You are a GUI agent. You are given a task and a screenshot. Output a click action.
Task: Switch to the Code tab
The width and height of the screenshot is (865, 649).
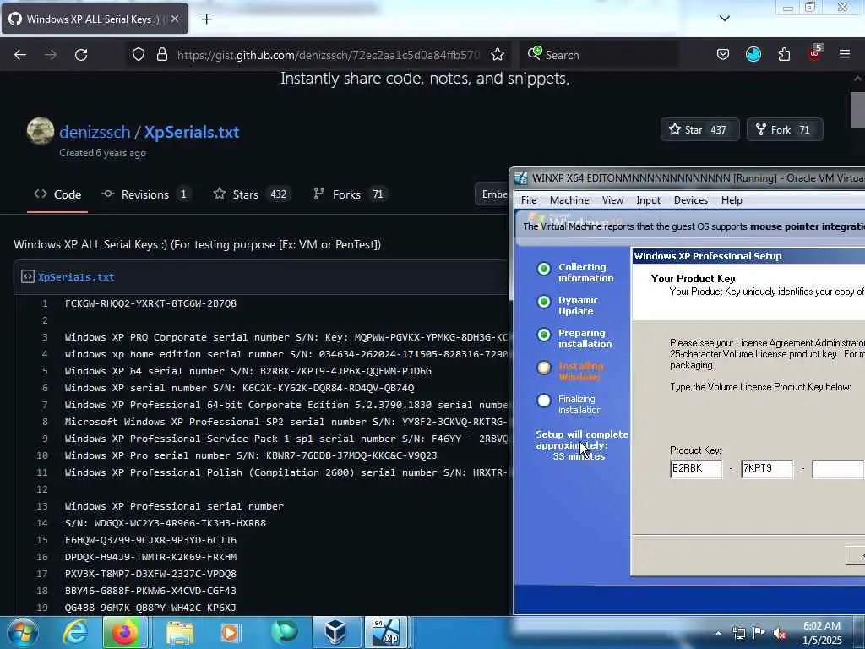point(57,194)
